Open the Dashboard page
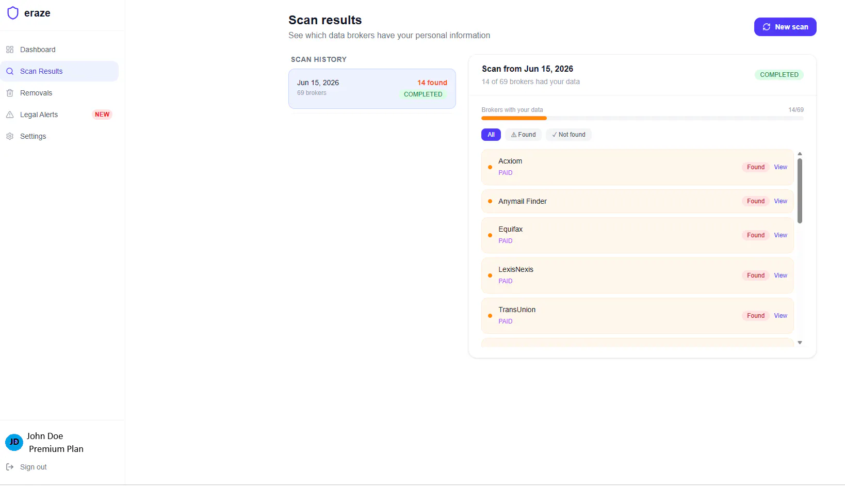The width and height of the screenshot is (845, 486). (x=59, y=50)
